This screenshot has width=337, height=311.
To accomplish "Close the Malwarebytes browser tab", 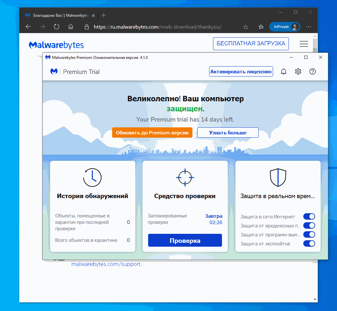I will 93,15.
